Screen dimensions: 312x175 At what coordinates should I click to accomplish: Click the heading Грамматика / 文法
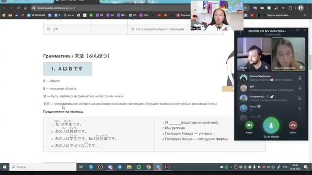coord(77,56)
